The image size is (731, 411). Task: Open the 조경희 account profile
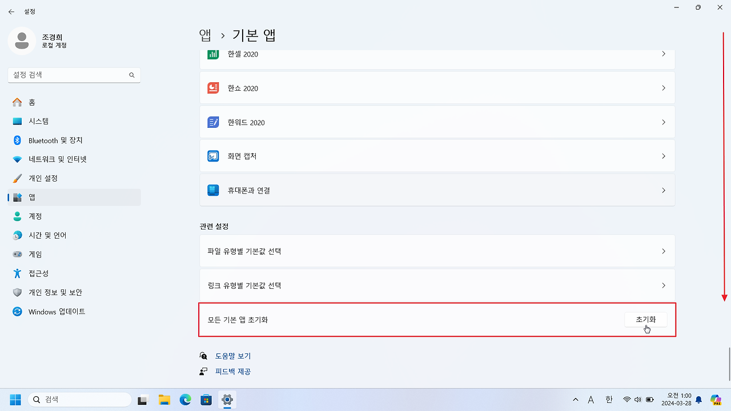point(38,41)
